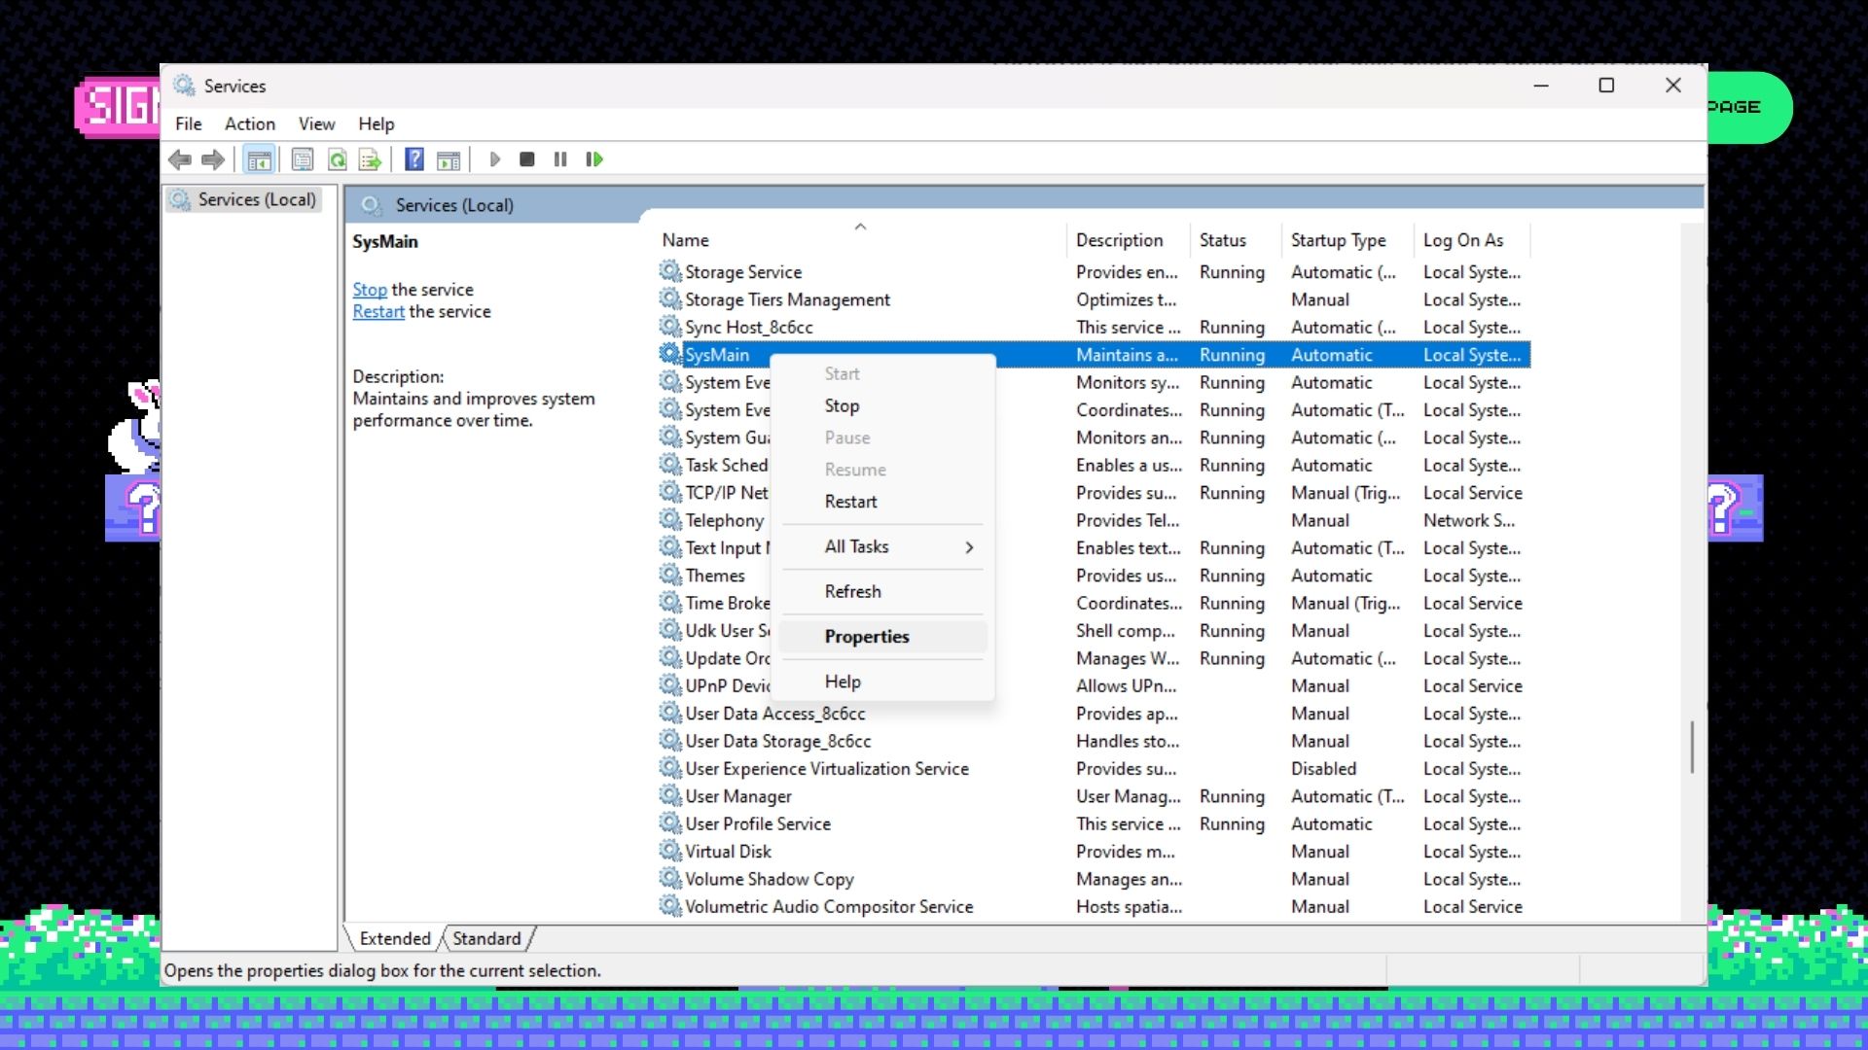Open the Action menu
This screenshot has width=1868, height=1050.
pyautogui.click(x=250, y=123)
